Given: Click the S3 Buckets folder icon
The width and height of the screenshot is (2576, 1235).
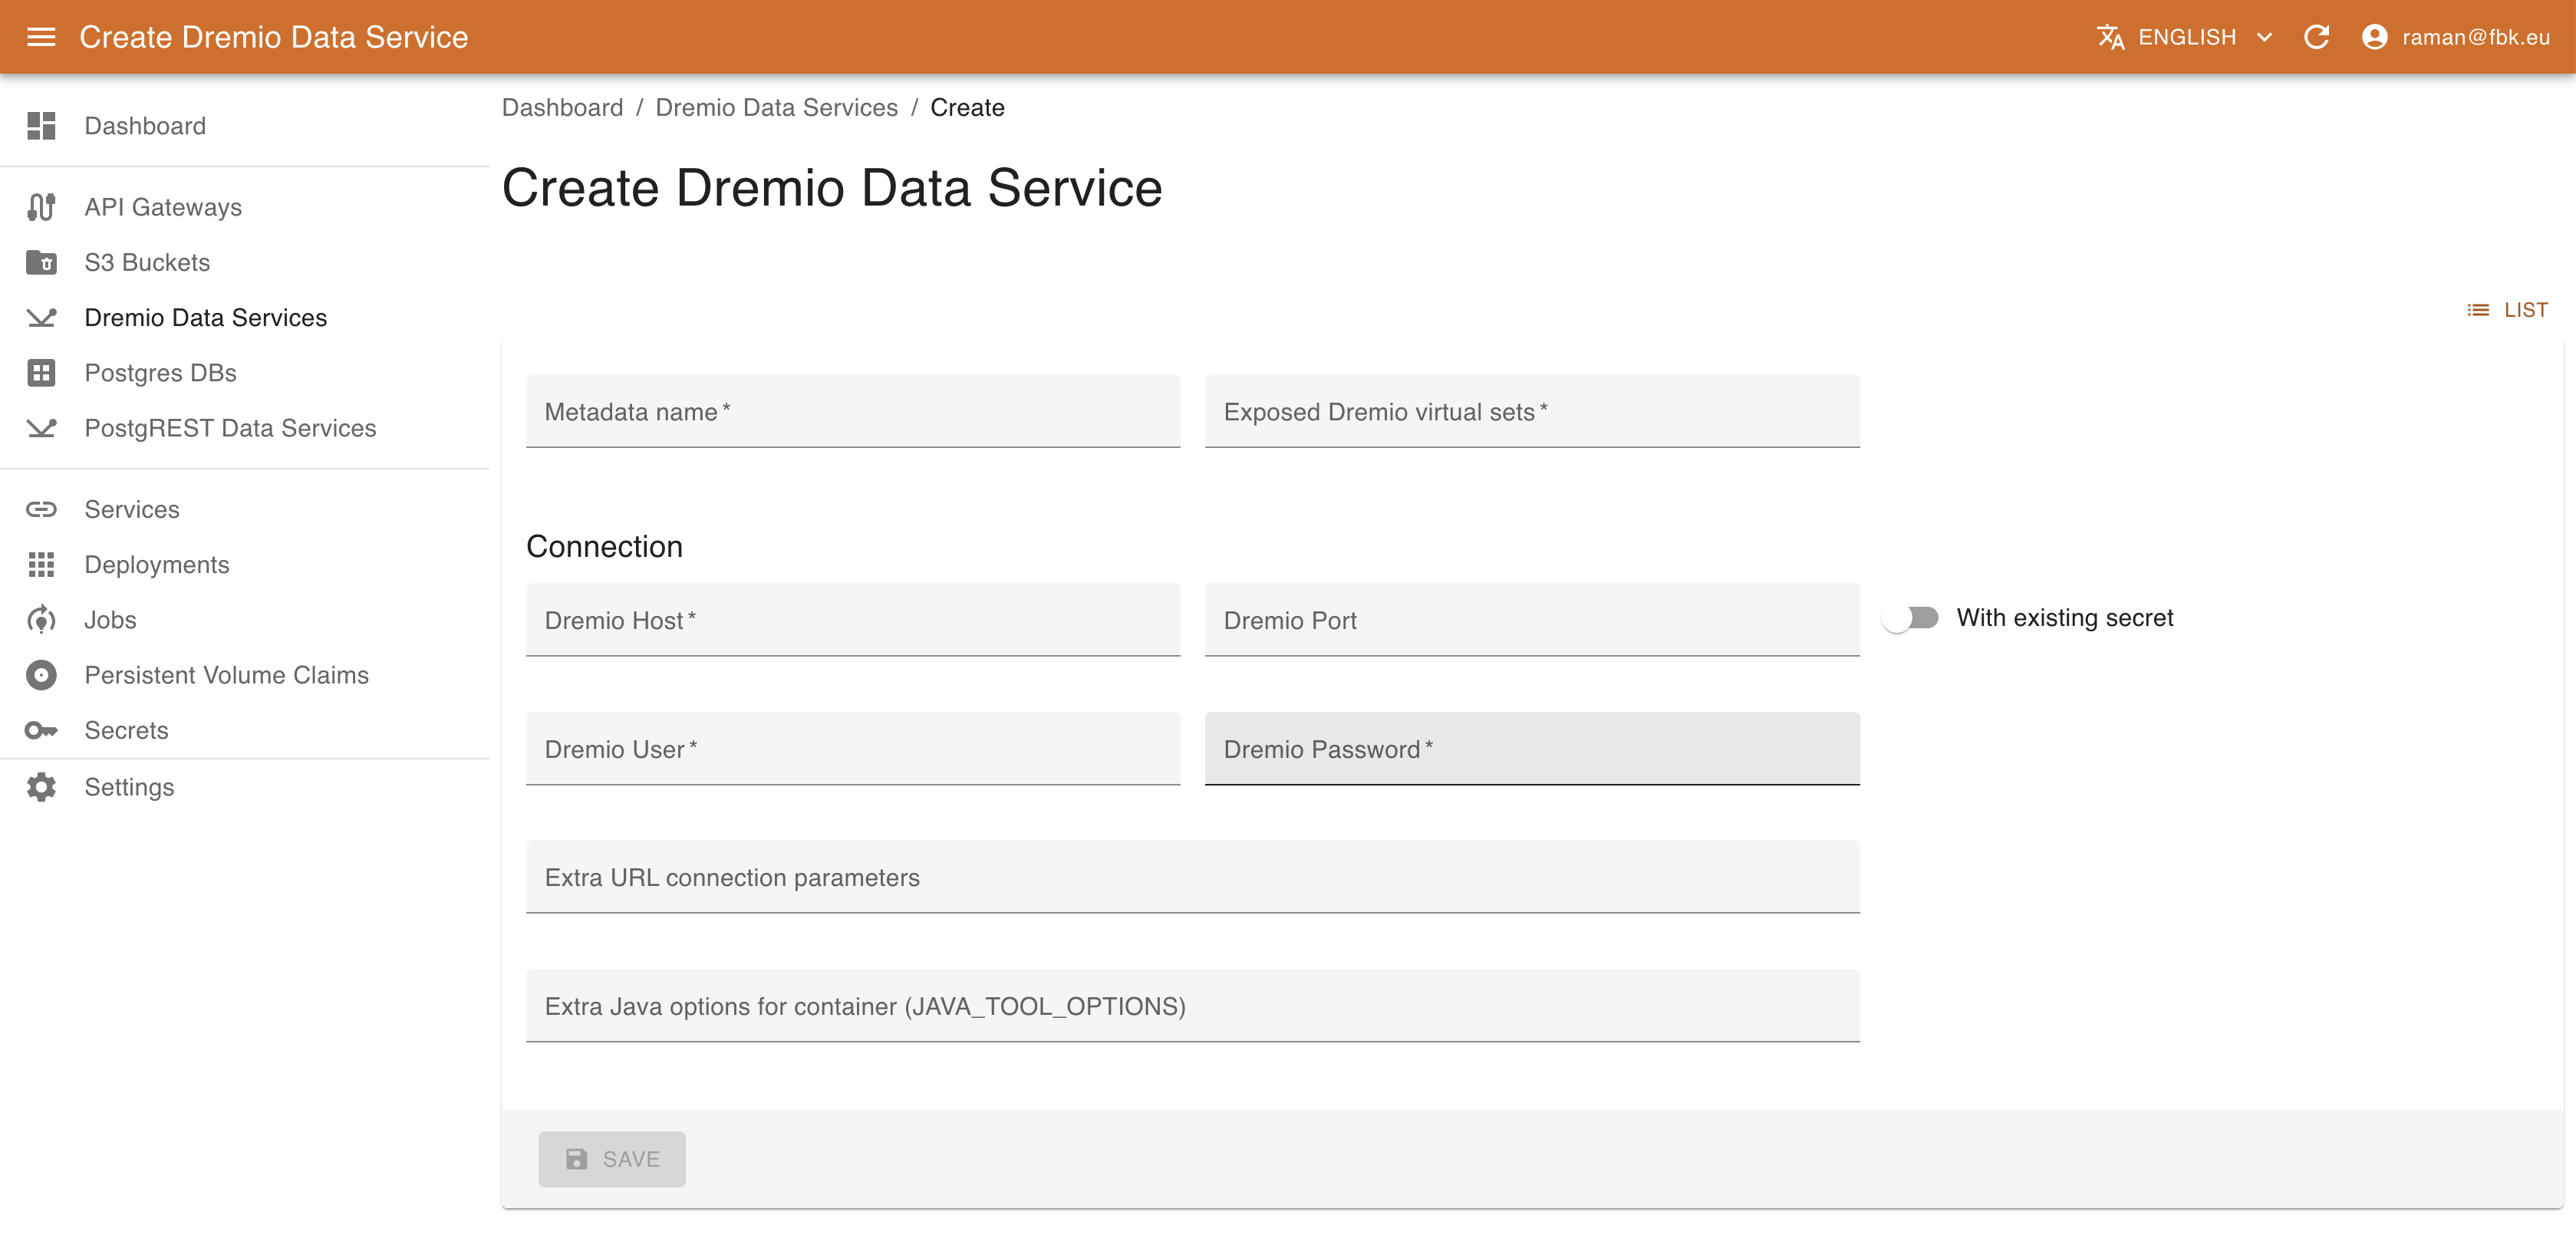Looking at the screenshot, I should click(41, 262).
